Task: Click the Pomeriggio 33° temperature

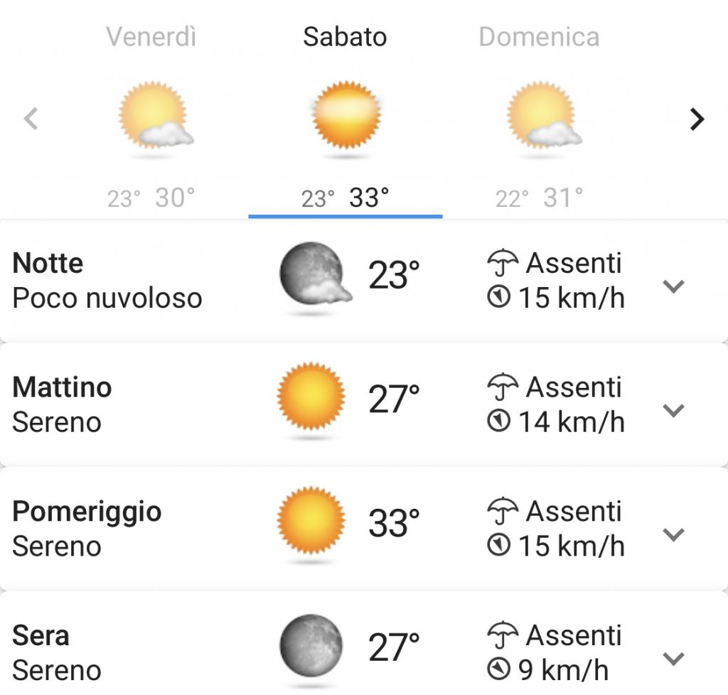Action: pyautogui.click(x=394, y=523)
